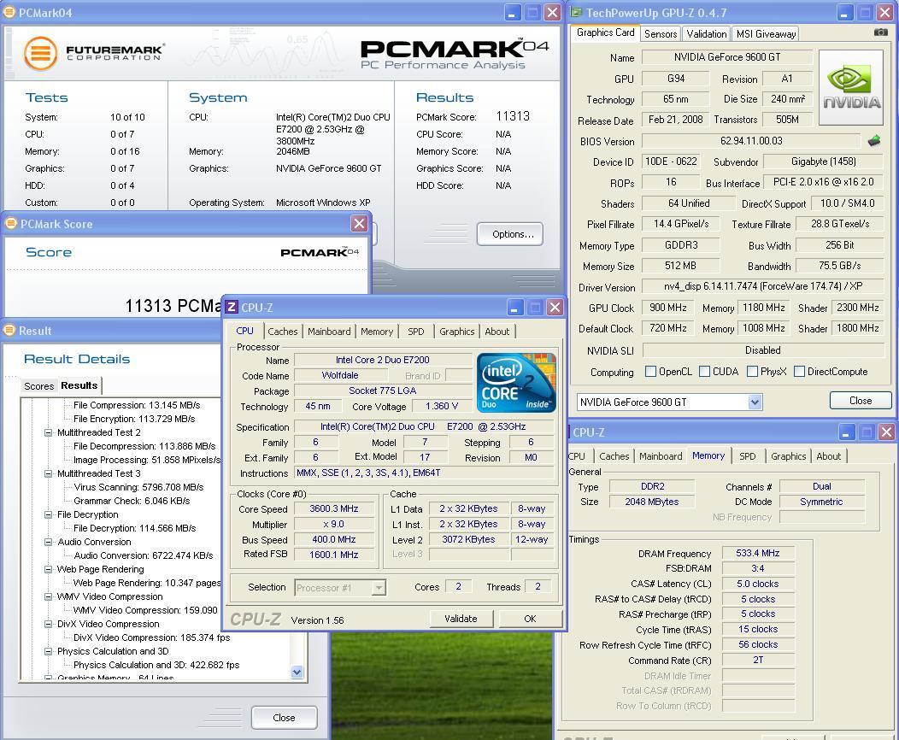Open the MSI Giveaway tab
This screenshot has height=740, width=899.
coord(766,34)
